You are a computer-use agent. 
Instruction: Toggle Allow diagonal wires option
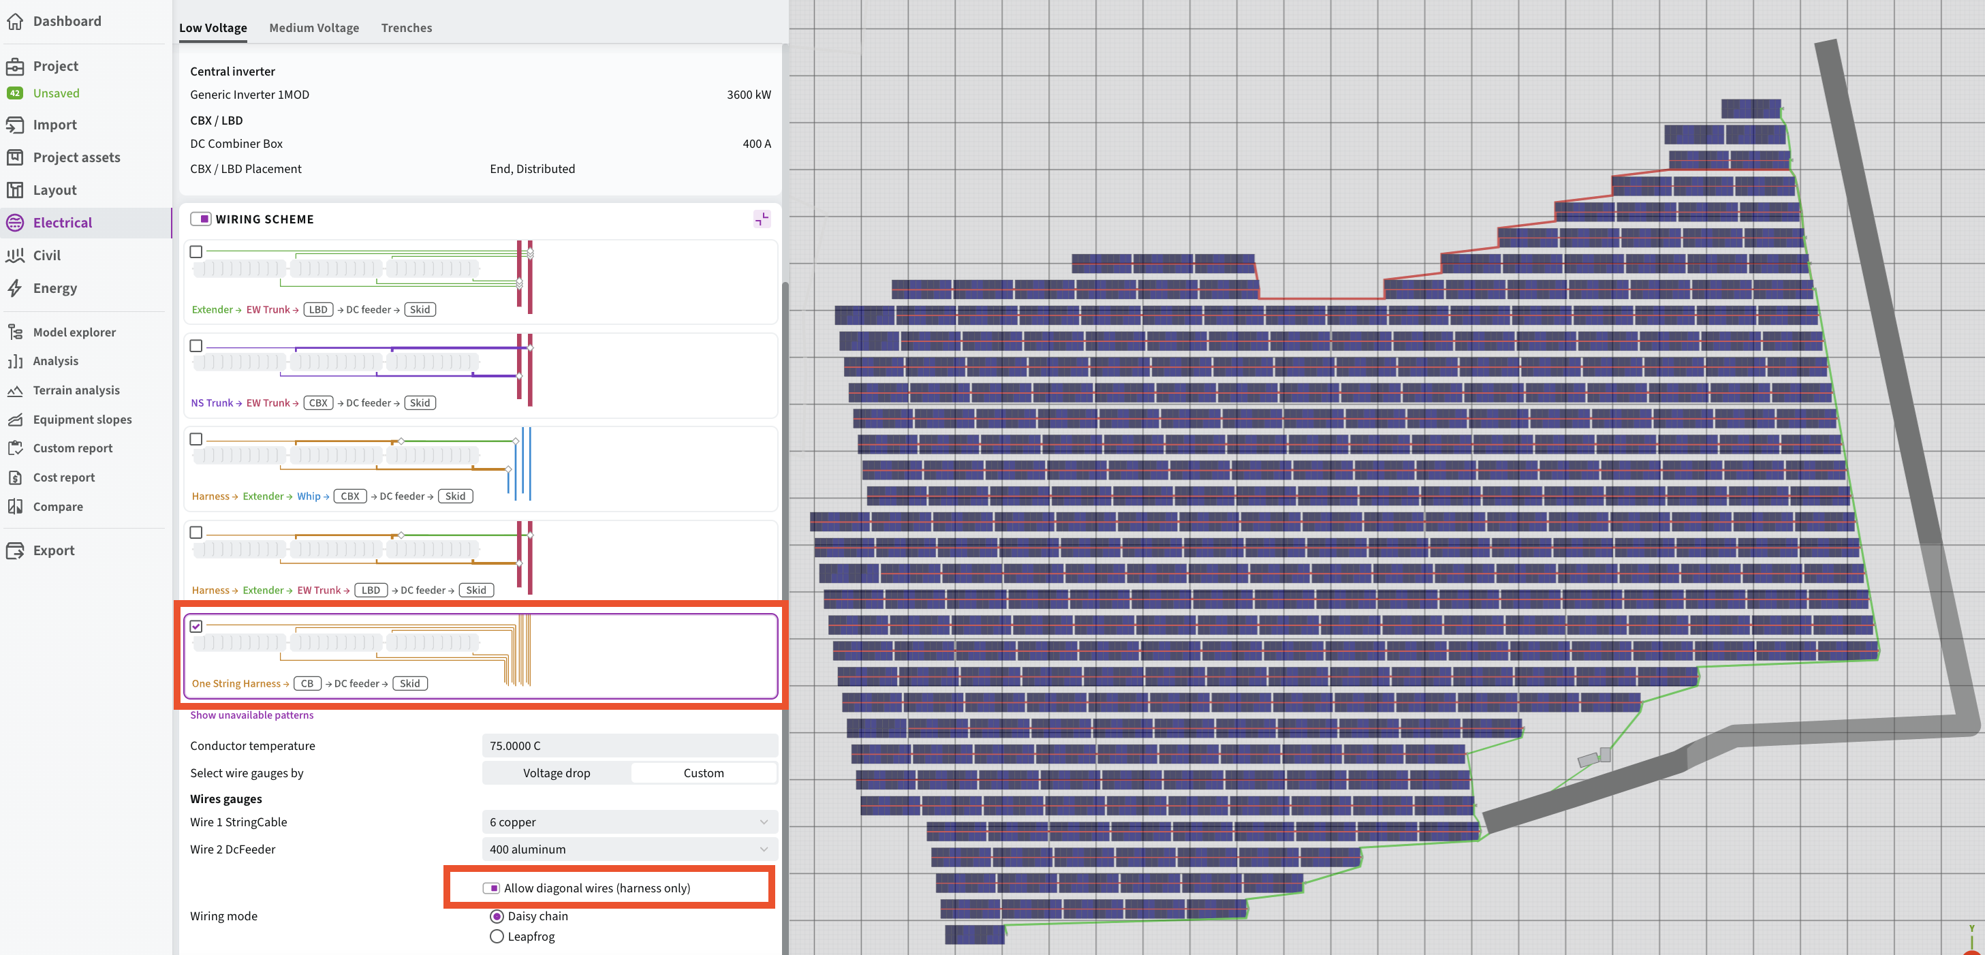pos(492,888)
